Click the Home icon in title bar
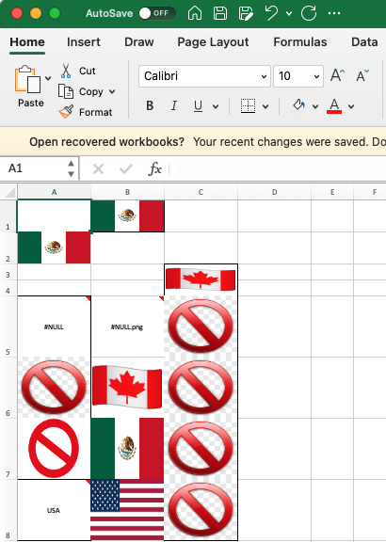This screenshot has width=386, height=542. point(195,13)
